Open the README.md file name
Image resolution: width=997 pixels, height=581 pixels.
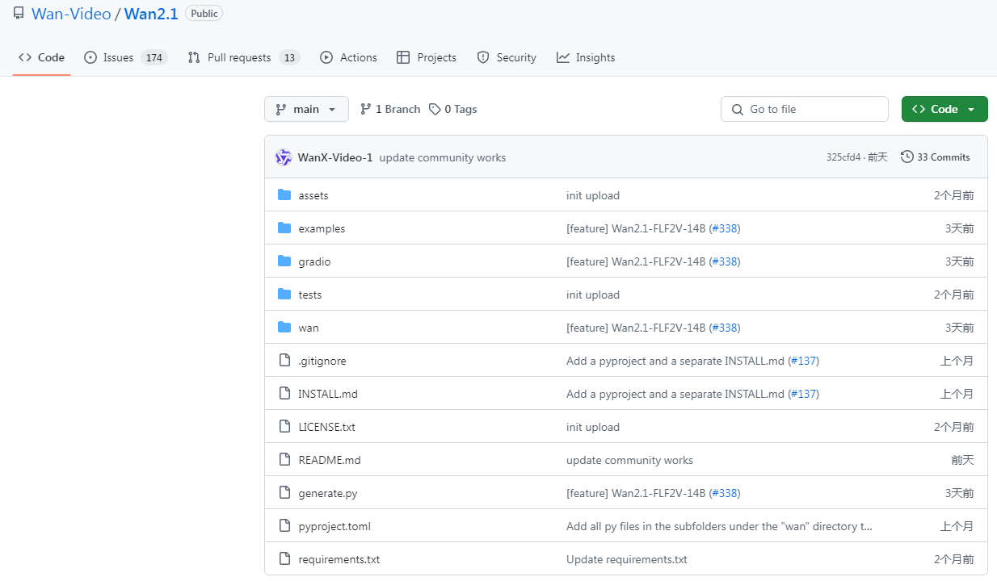point(330,460)
